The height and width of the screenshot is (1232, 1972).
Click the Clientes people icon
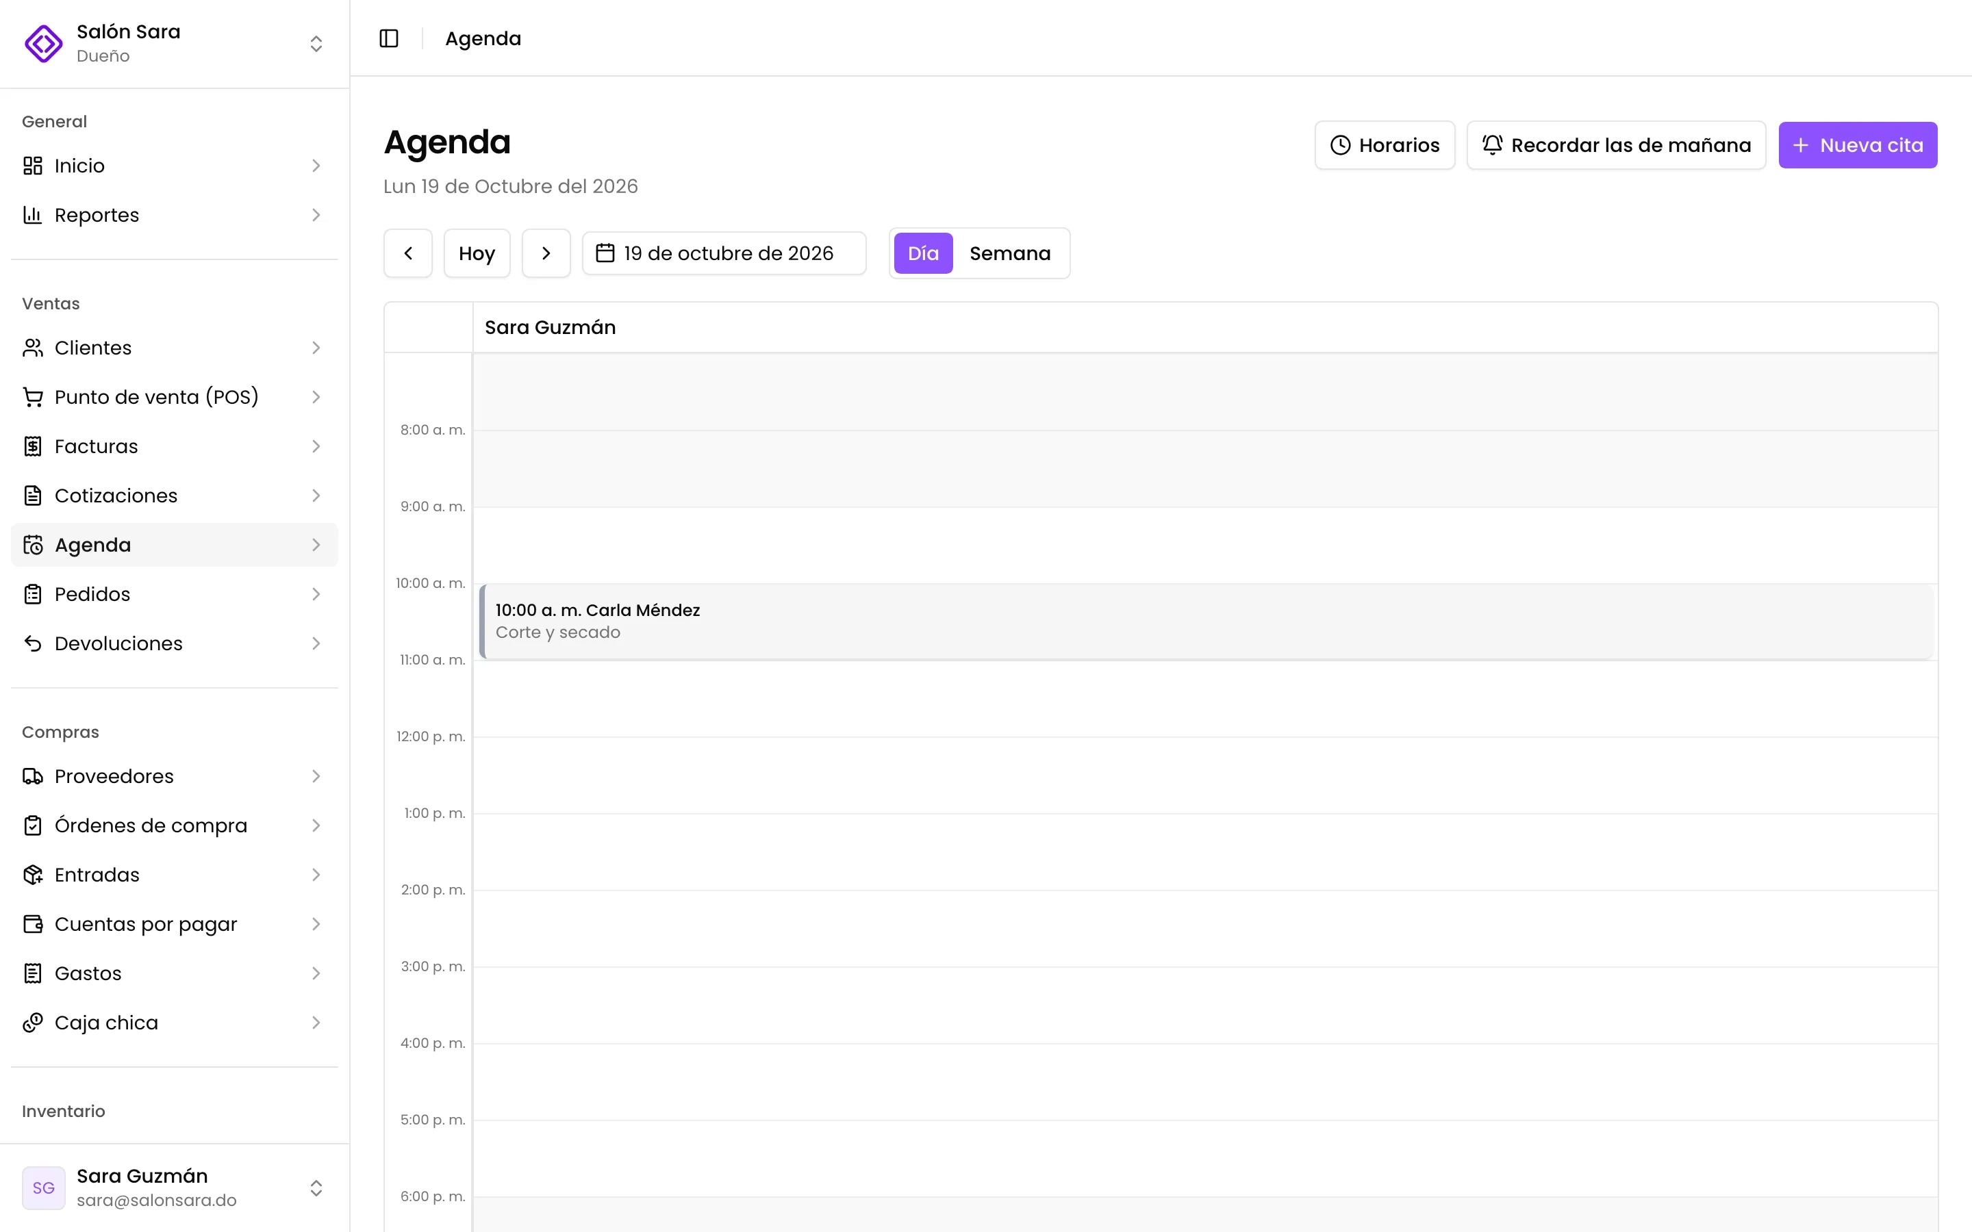(33, 348)
